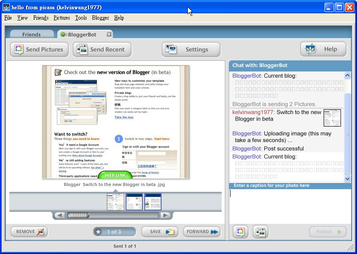357x254 pixels.
Task: Open the Tools menu
Action: [81, 18]
